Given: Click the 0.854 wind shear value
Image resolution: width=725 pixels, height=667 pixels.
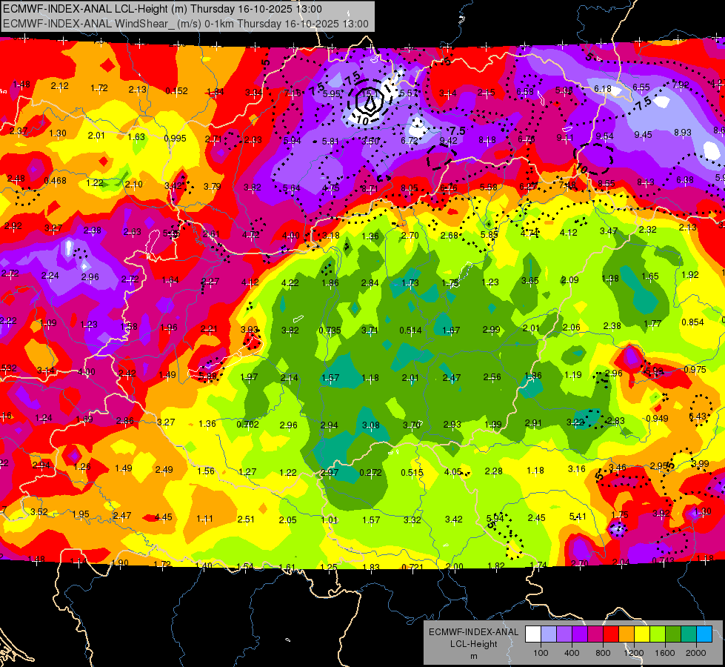Looking at the screenshot, I should [x=692, y=322].
